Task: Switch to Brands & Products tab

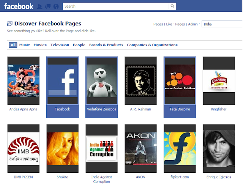Action: click(x=106, y=45)
